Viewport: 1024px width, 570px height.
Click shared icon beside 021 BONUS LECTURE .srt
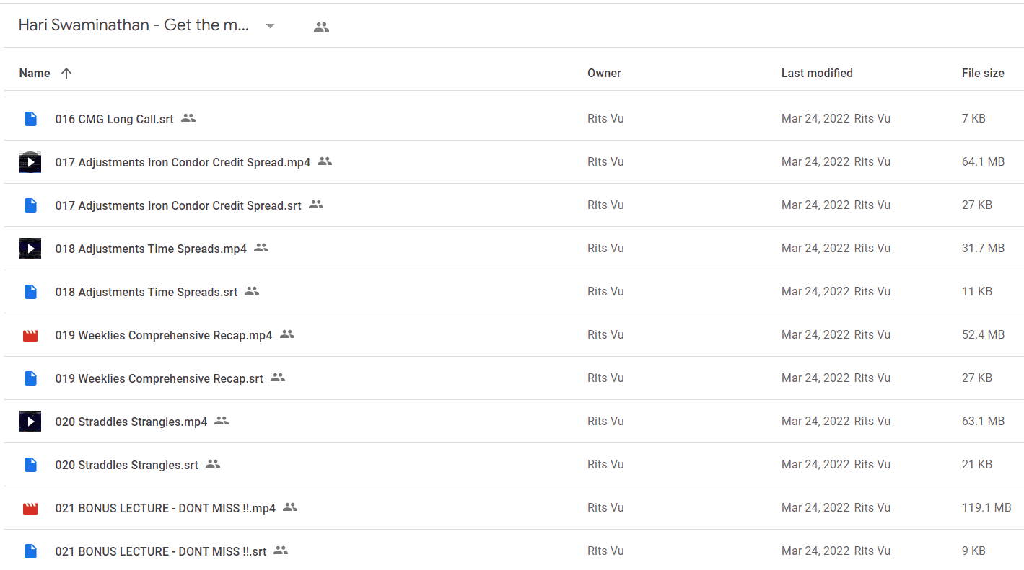coord(281,551)
